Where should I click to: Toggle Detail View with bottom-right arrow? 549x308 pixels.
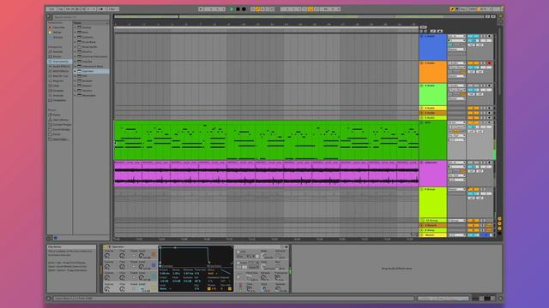500,299
